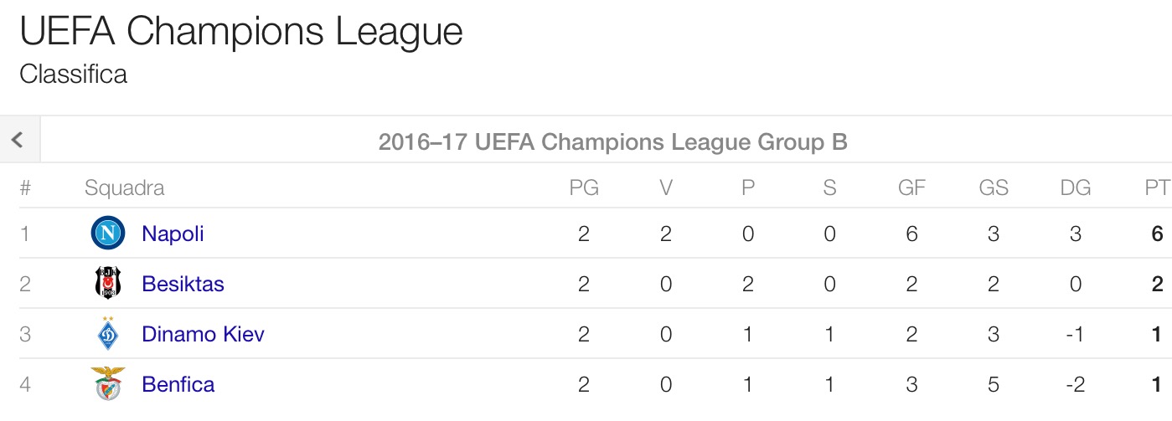
Task: Open the Besiktas team link
Action: click(183, 284)
